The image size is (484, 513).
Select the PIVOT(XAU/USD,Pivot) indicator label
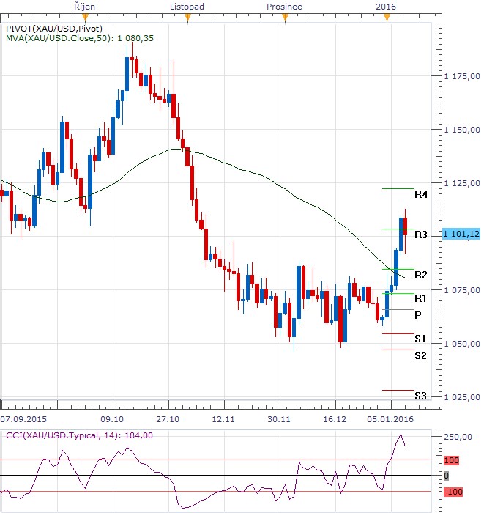[x=54, y=29]
